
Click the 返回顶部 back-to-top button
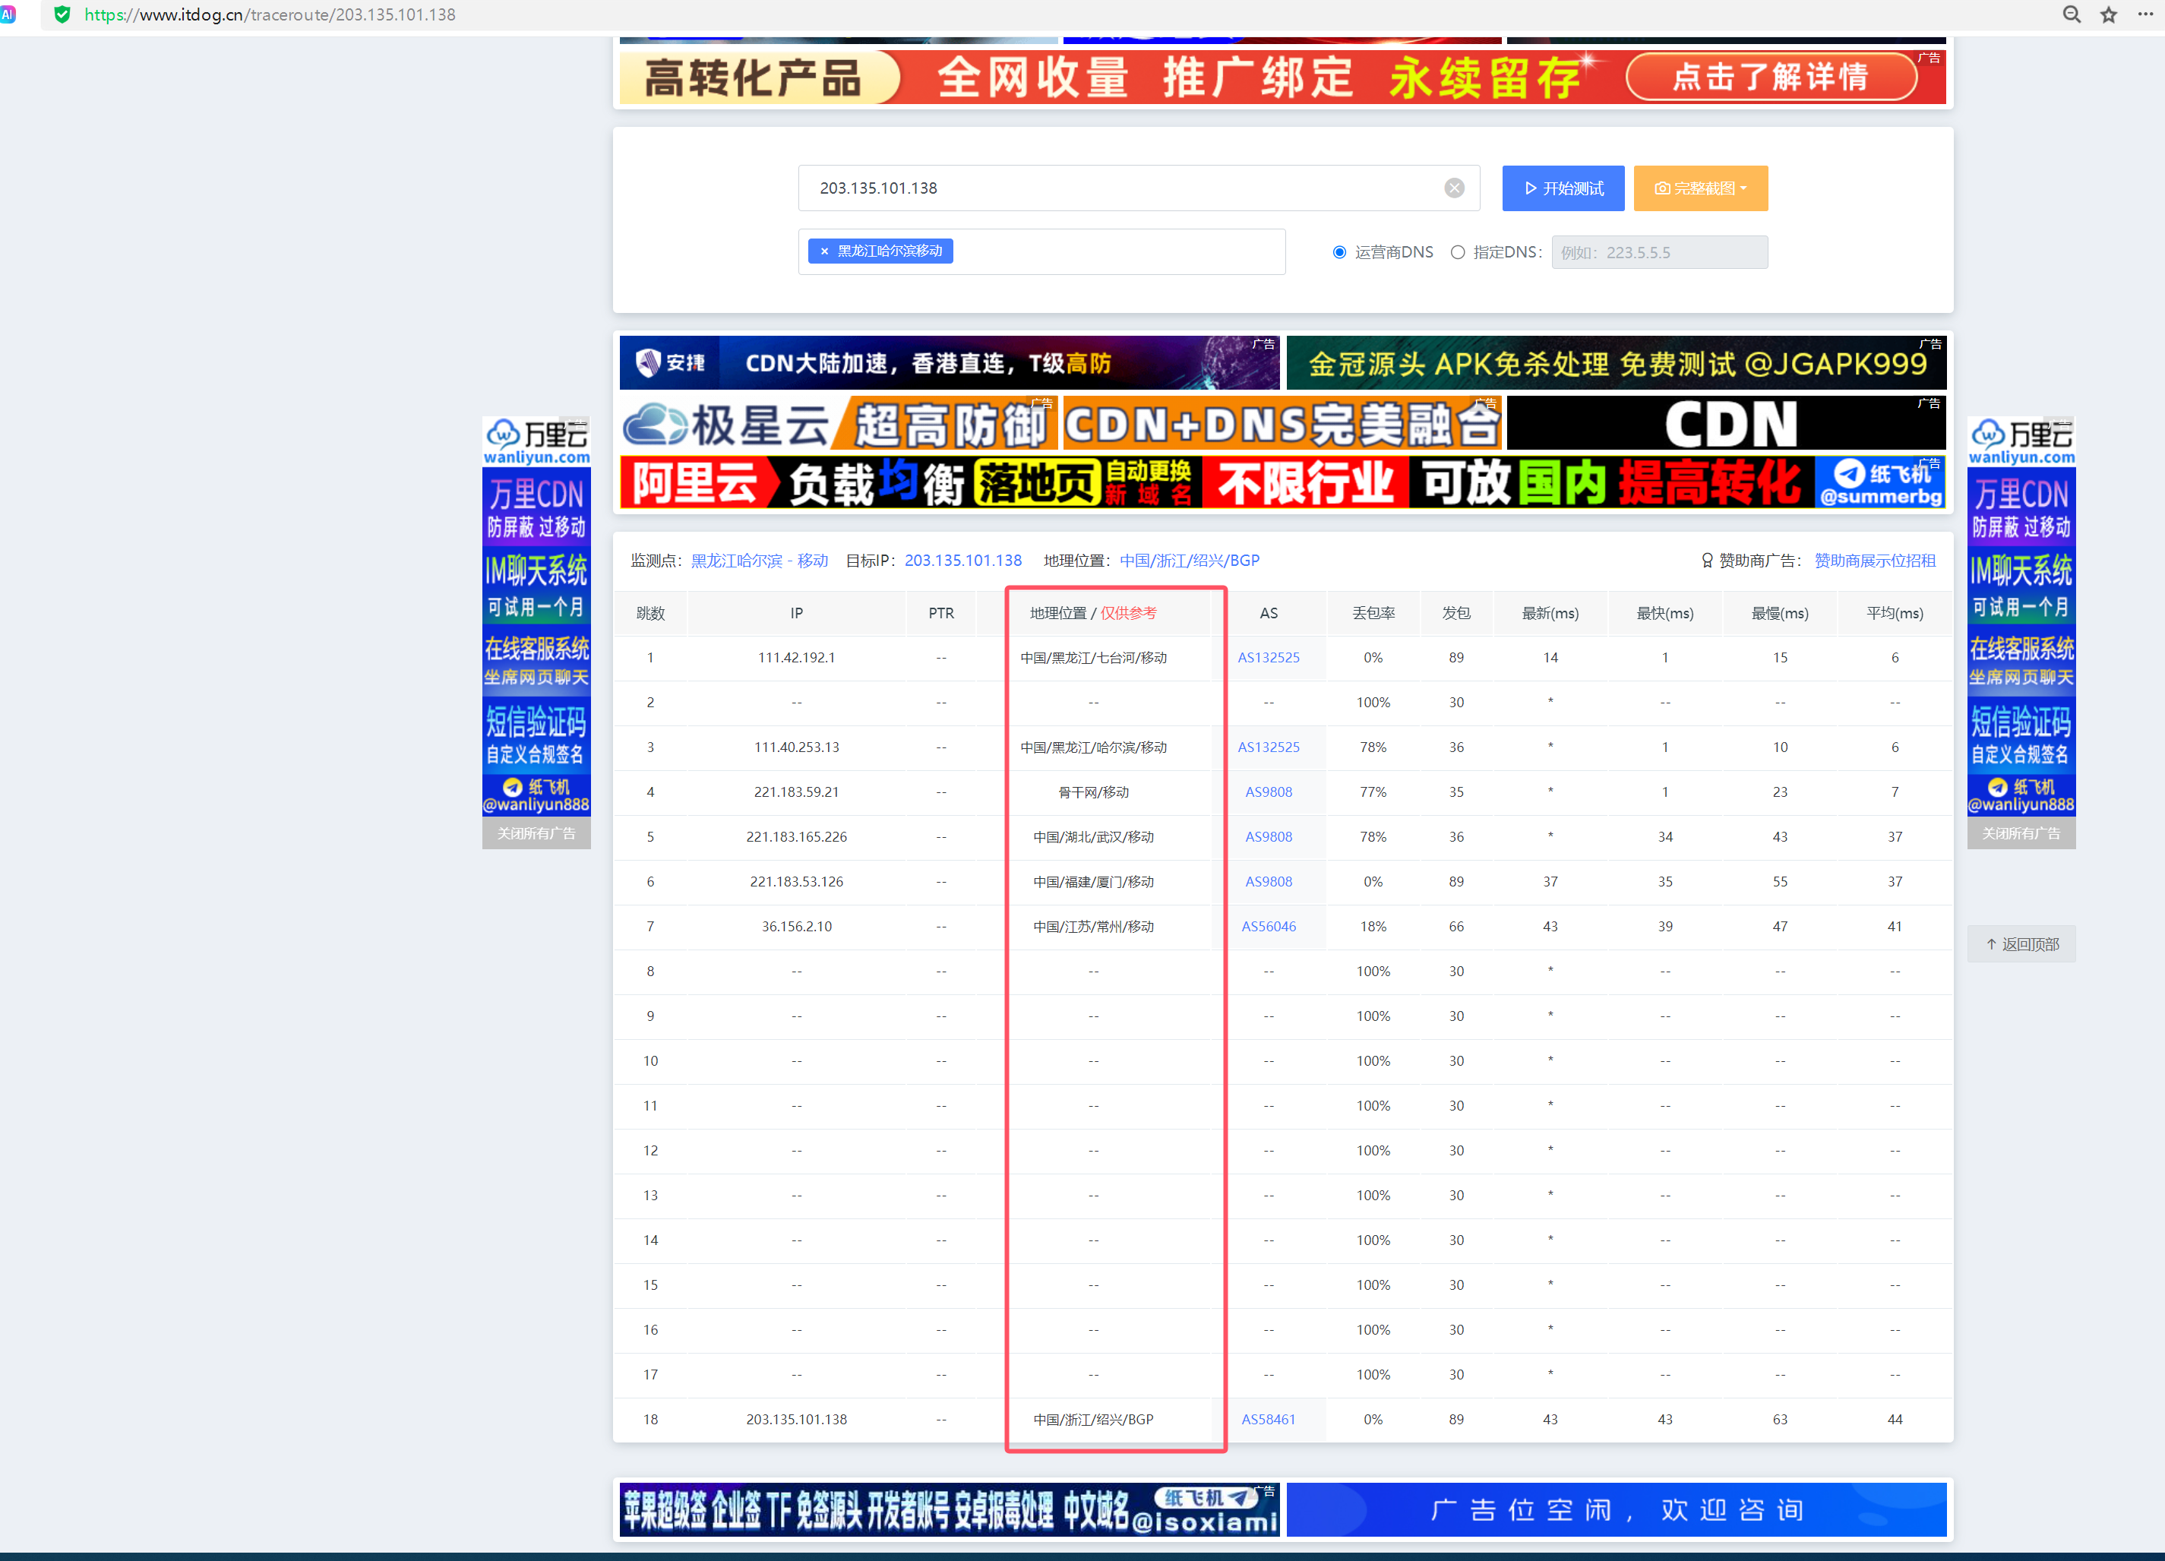point(2021,943)
